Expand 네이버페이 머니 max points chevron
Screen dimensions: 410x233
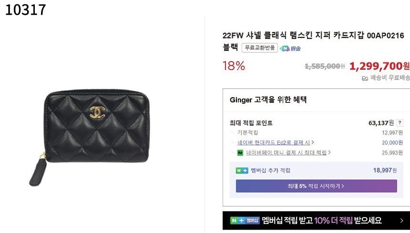329,152
